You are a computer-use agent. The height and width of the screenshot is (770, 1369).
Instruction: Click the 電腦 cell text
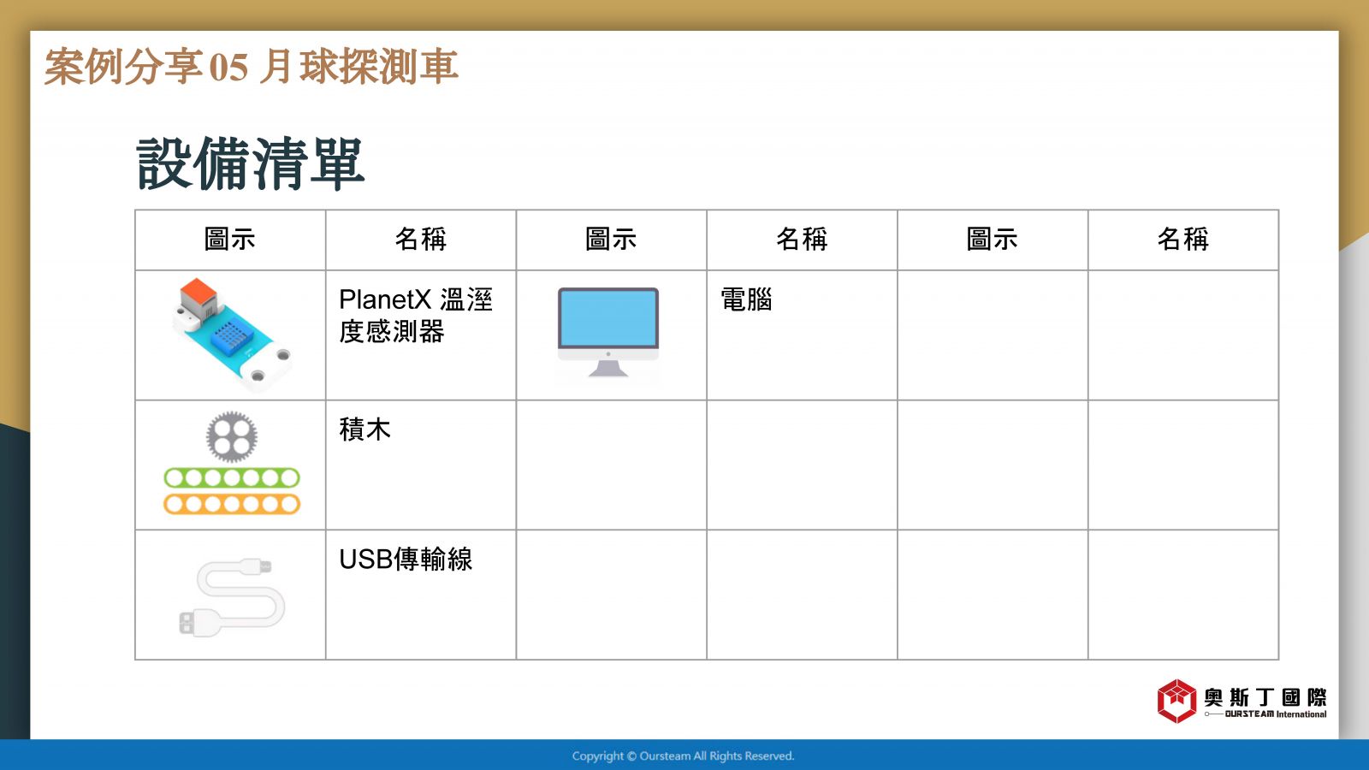746,299
